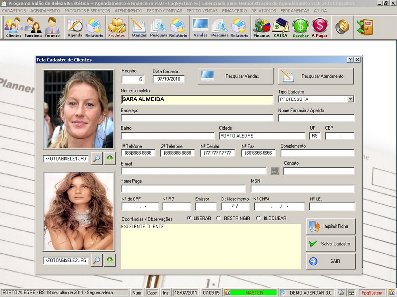The width and height of the screenshot is (397, 297).
Task: Open the CAIXA cash register icon
Action: pyautogui.click(x=281, y=27)
